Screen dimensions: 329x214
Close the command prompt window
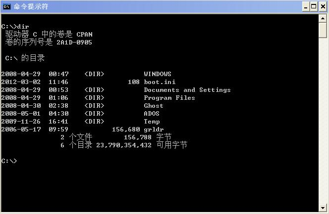point(322,7)
